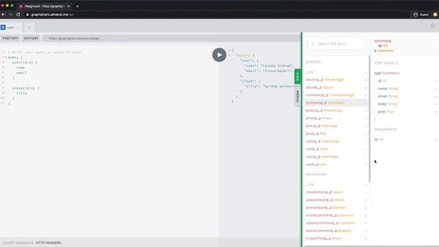Screen dimensions: 439x247
Task: Expand the body: String field arrow
Action: (x=436, y=104)
